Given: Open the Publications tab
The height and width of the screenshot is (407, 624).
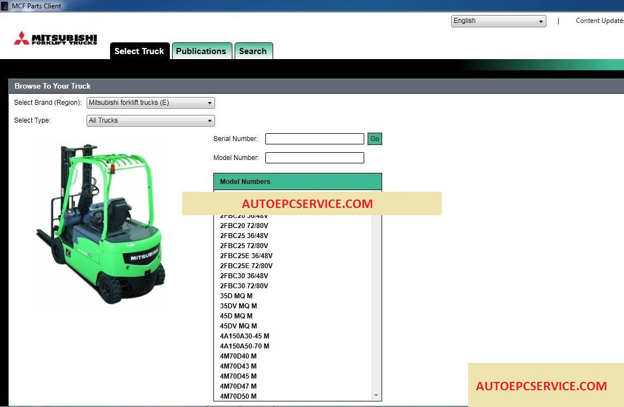Looking at the screenshot, I should point(201,51).
